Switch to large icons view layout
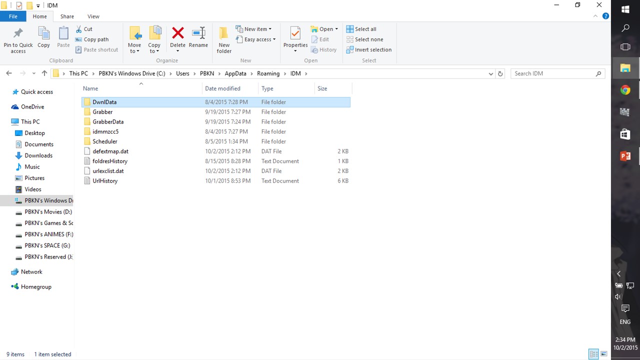The image size is (640, 360). 603,354
